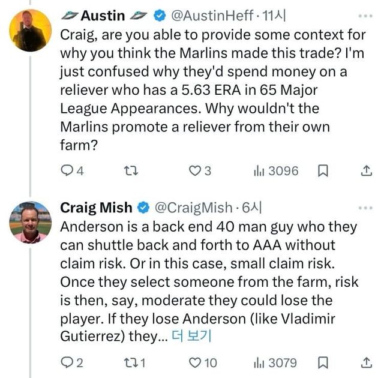Click Craig Mish display name
This screenshot has height=378, width=384.
(96, 208)
